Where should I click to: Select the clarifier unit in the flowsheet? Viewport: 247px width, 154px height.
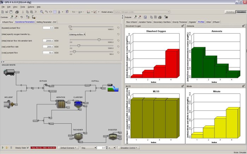pyautogui.click(x=78, y=104)
